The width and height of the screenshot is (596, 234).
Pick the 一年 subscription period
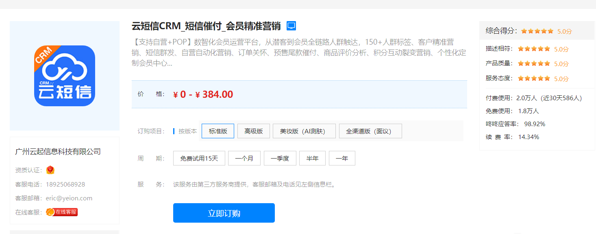point(342,158)
